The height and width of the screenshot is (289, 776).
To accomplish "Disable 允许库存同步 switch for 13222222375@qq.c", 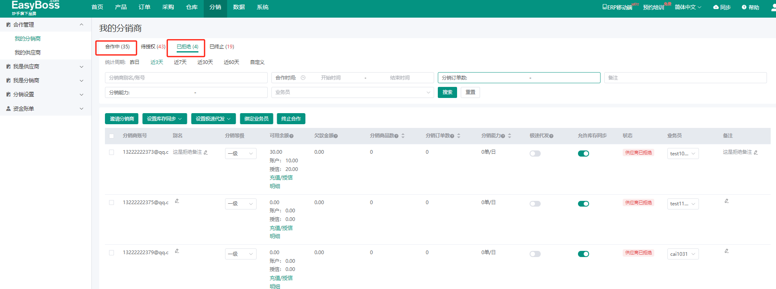I will [x=583, y=204].
